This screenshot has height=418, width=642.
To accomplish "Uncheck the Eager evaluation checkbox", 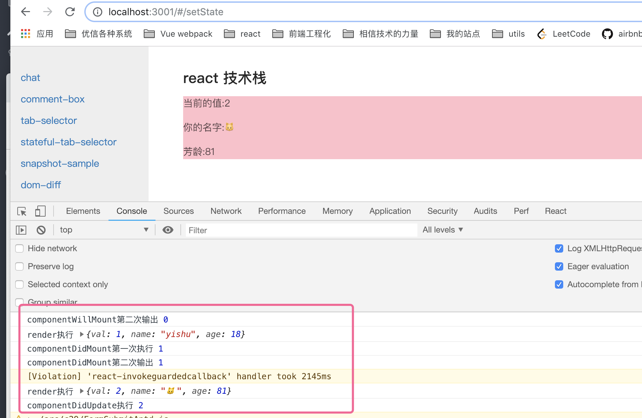I will pos(559,266).
